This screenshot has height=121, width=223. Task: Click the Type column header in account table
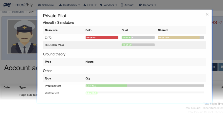coord(23,88)
